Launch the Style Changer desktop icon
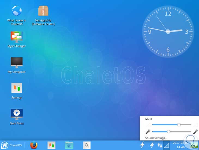 coord(17,37)
